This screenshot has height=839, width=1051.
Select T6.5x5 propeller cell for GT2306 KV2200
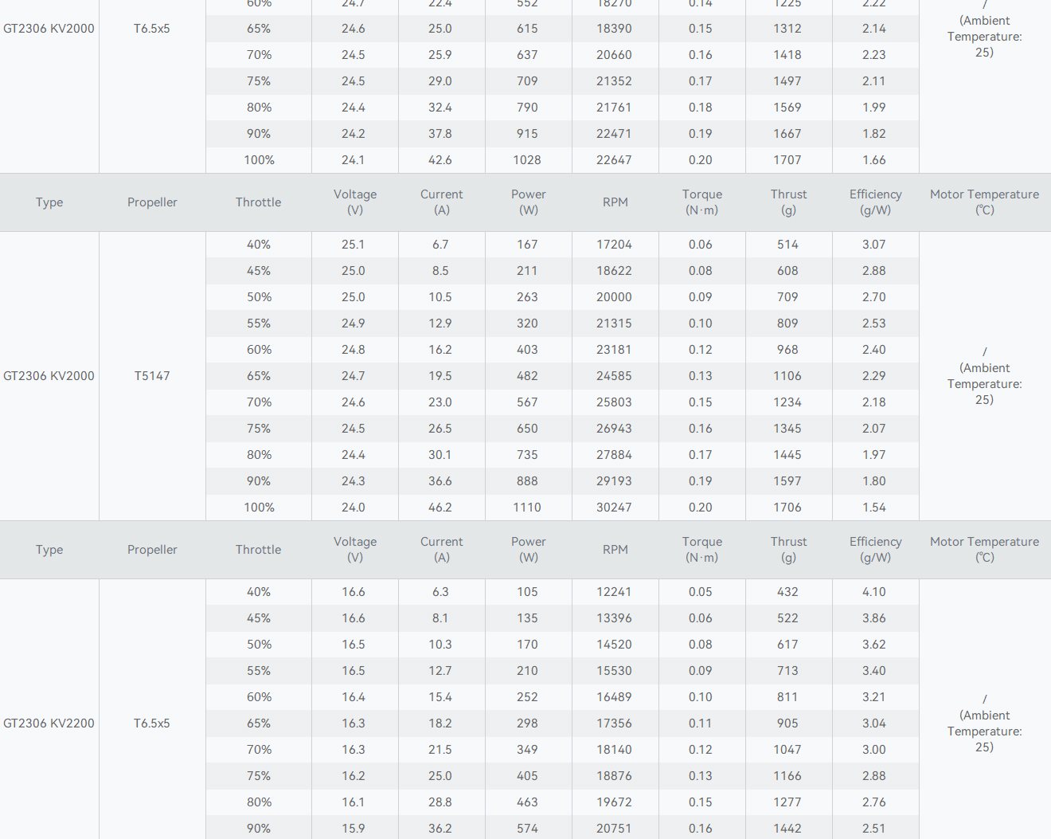(x=152, y=723)
